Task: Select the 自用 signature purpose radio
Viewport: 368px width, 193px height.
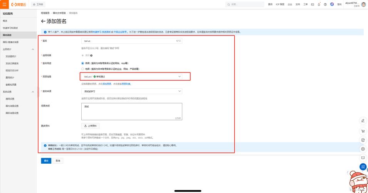Action: tap(82, 63)
